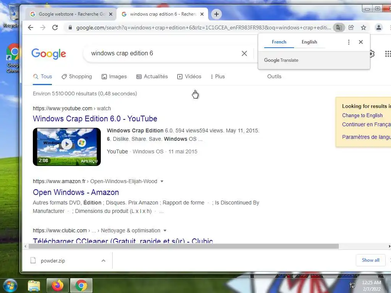The width and height of the screenshot is (391, 293).
Task: Go back using the browser back arrow
Action: tap(31, 27)
